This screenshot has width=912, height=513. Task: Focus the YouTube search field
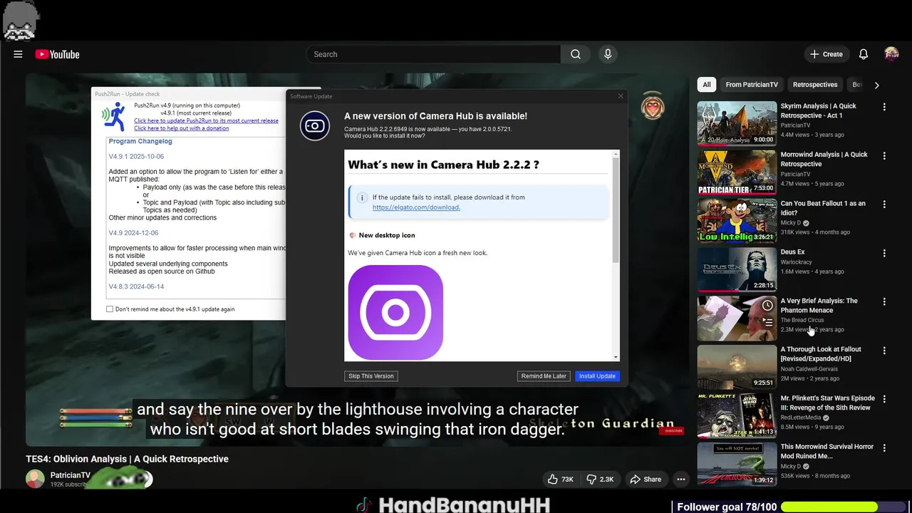click(x=433, y=54)
